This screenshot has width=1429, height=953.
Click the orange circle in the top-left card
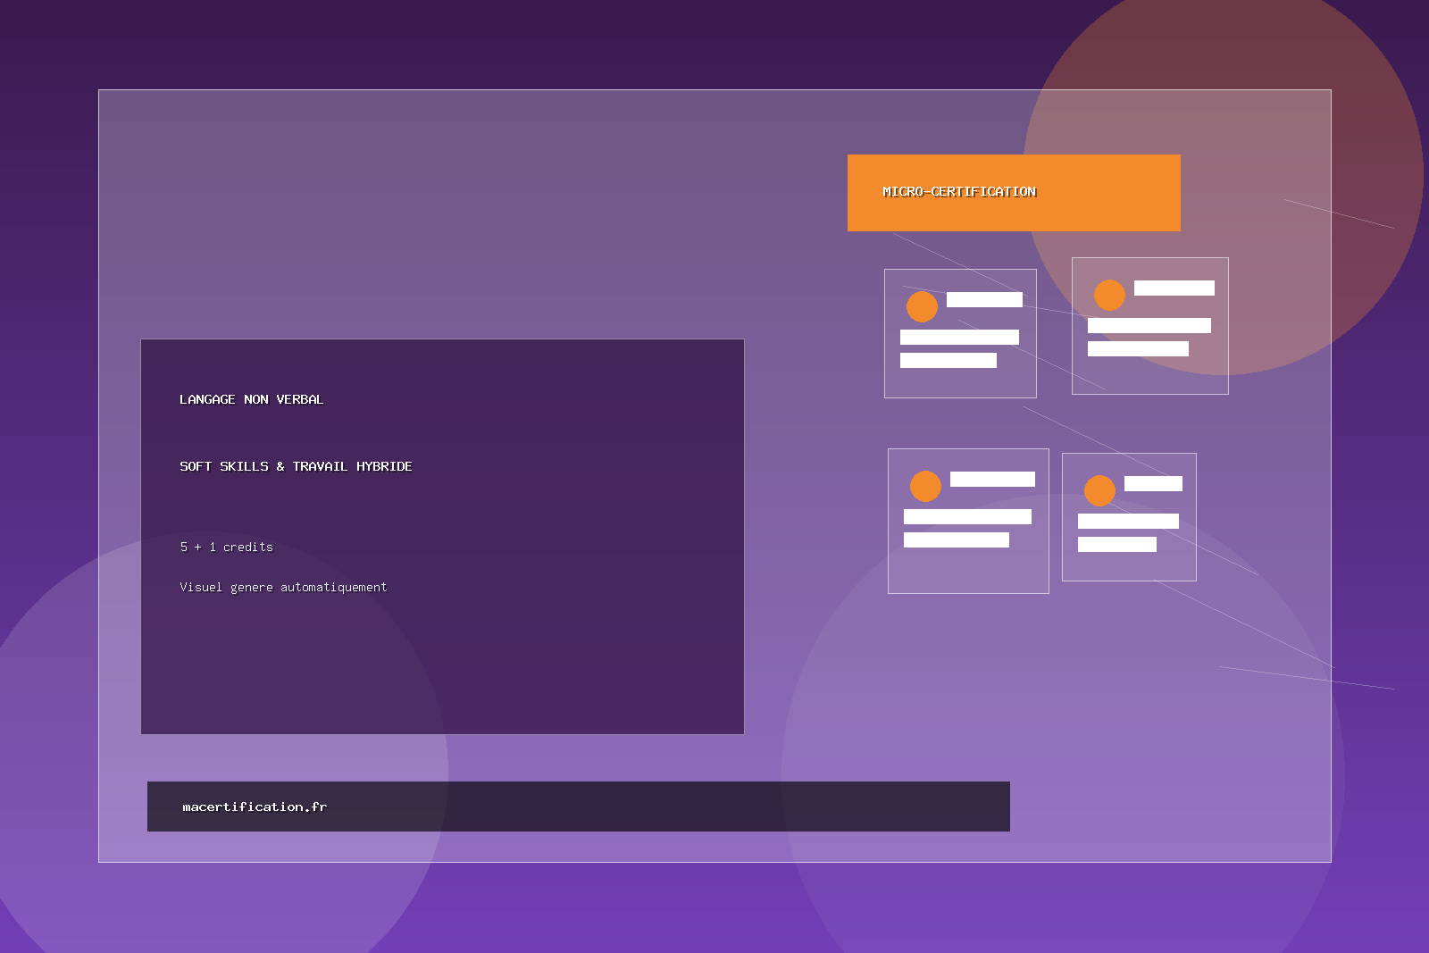point(922,306)
